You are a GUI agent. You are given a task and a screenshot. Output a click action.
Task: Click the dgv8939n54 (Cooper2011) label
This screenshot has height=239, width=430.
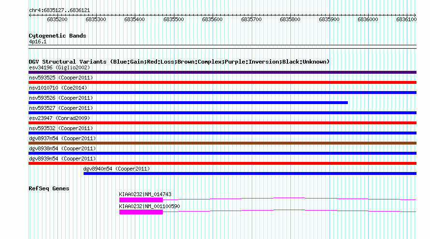[62, 159]
